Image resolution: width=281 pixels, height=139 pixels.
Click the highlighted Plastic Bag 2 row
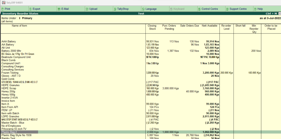pyautogui.click(x=140, y=132)
